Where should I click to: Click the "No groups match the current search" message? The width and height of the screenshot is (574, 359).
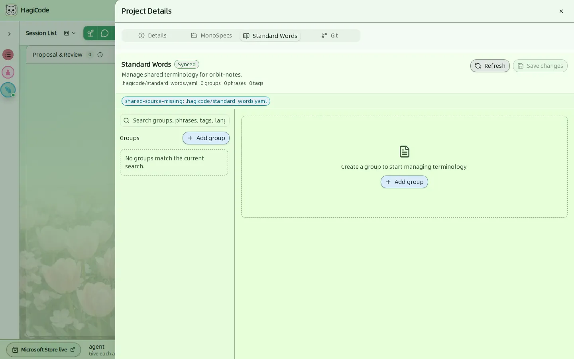click(174, 162)
